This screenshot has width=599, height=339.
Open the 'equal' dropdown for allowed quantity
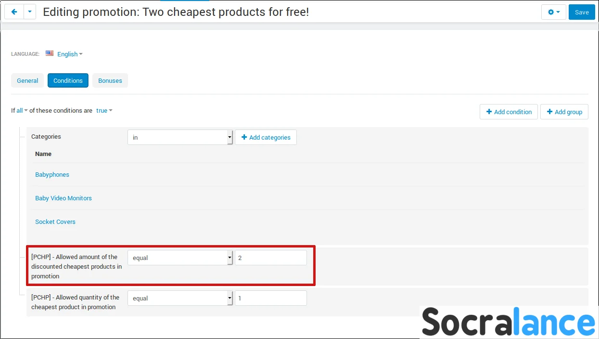pos(180,298)
